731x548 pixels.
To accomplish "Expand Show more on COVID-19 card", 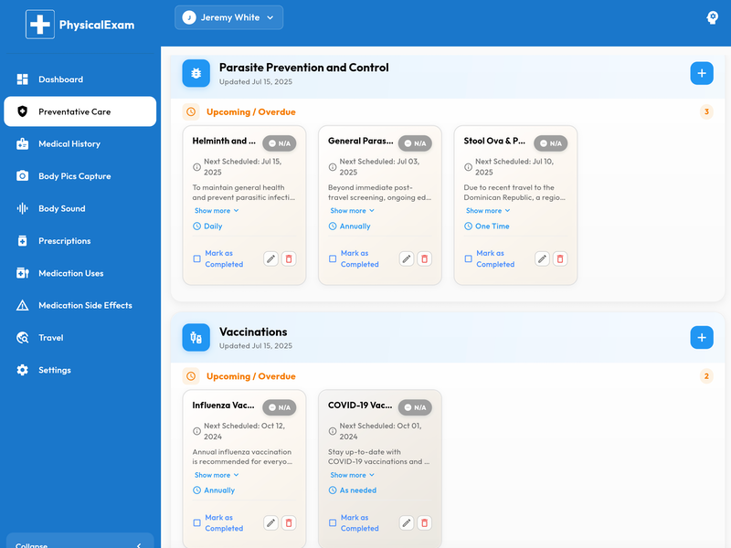I will pyautogui.click(x=352, y=475).
